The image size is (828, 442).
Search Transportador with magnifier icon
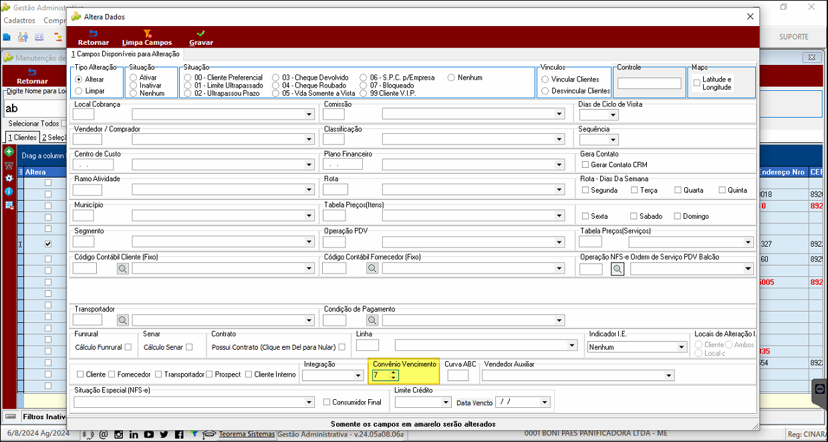123,320
